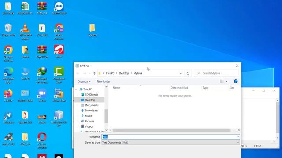Viewport: 282px width, 158px height.
Task: Click the Notepad window vertical scrollbar
Action: pyautogui.click(x=278, y=117)
